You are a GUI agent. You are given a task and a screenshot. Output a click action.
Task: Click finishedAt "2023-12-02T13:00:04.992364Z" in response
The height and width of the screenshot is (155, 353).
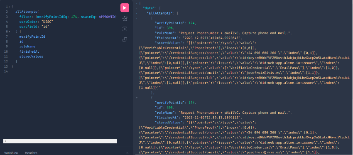(x=212, y=38)
